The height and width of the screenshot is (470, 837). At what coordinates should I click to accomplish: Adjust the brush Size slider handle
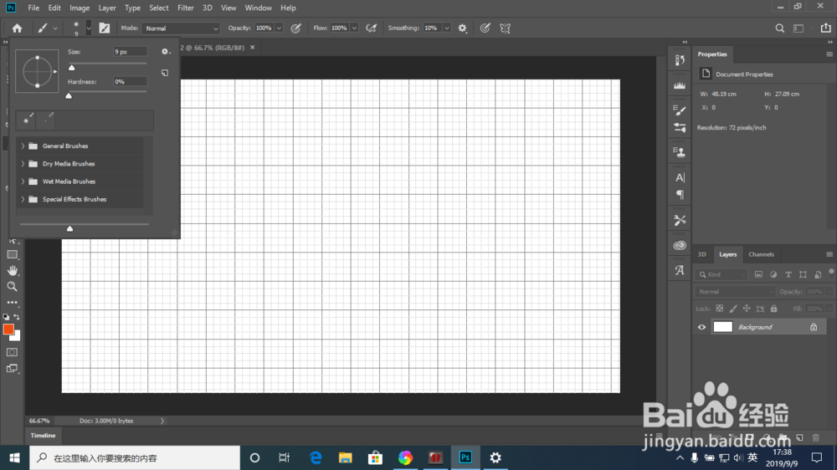click(x=71, y=67)
